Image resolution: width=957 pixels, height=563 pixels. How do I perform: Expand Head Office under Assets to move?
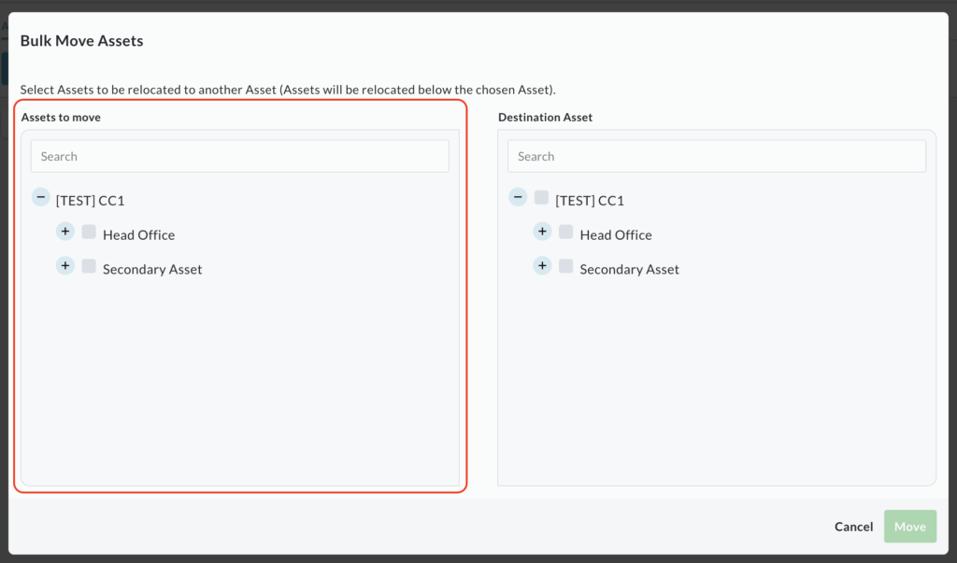click(x=64, y=232)
